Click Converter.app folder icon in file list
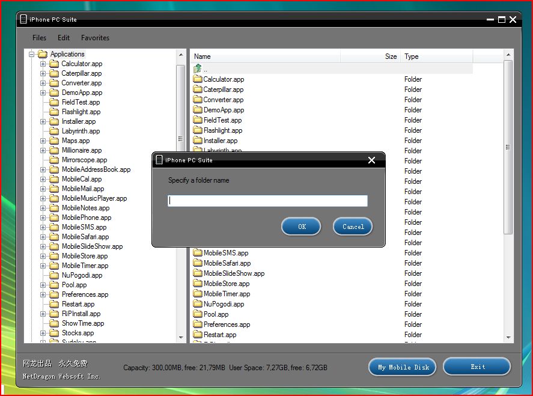 (x=198, y=100)
